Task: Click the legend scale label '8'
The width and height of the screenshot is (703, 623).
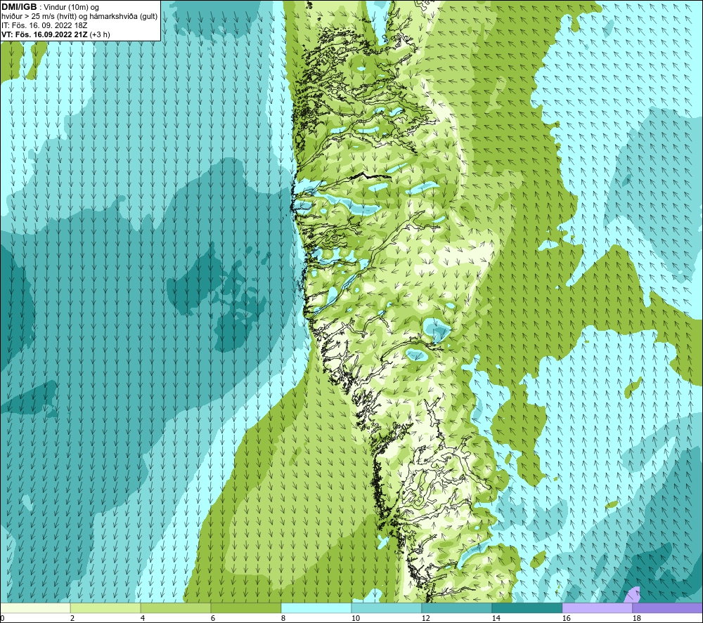Action: 283,618
